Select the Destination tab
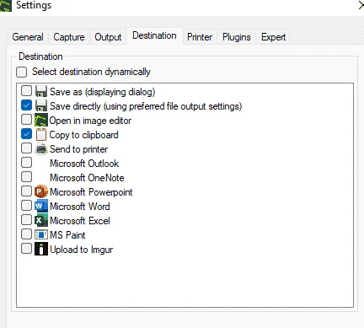Screen dimensions: 364x328 tap(154, 36)
